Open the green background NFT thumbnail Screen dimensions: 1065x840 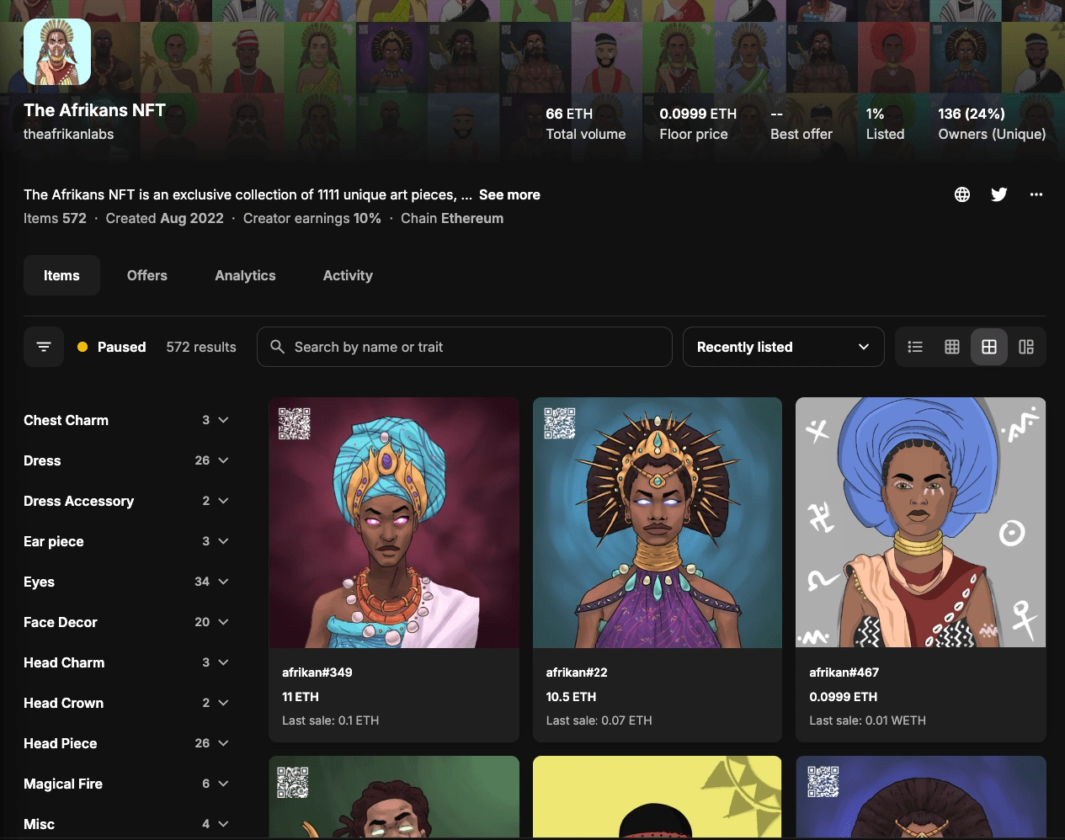[x=394, y=796]
